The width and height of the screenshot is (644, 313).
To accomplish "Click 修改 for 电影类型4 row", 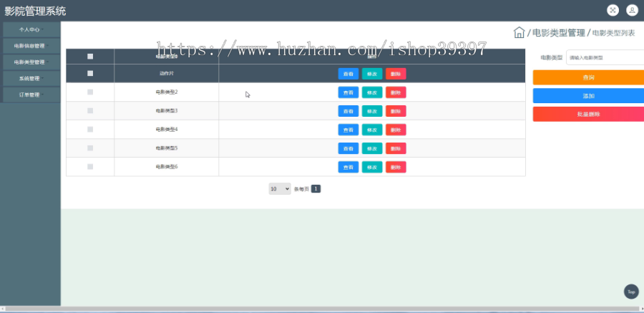I will [x=372, y=130].
